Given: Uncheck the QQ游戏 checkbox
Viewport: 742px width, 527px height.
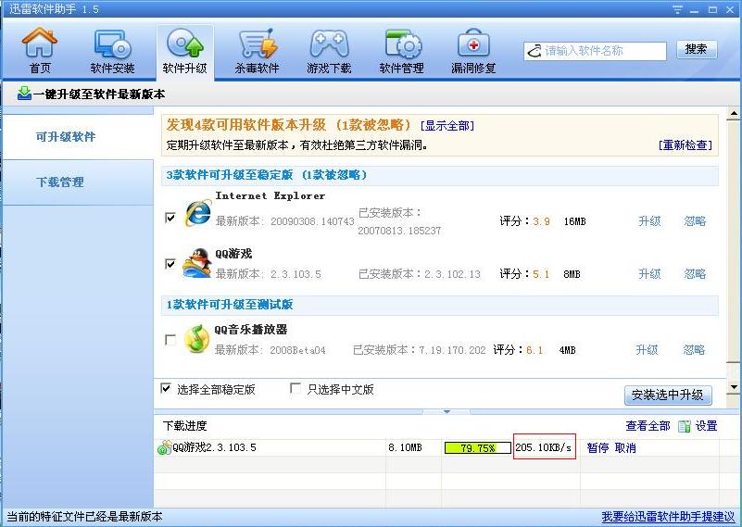Looking at the screenshot, I should [x=170, y=263].
